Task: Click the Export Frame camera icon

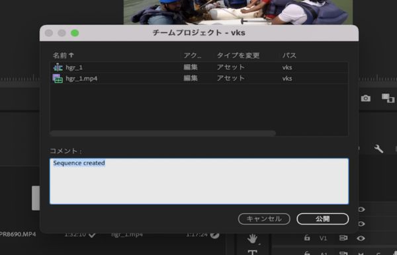Action: (366, 98)
